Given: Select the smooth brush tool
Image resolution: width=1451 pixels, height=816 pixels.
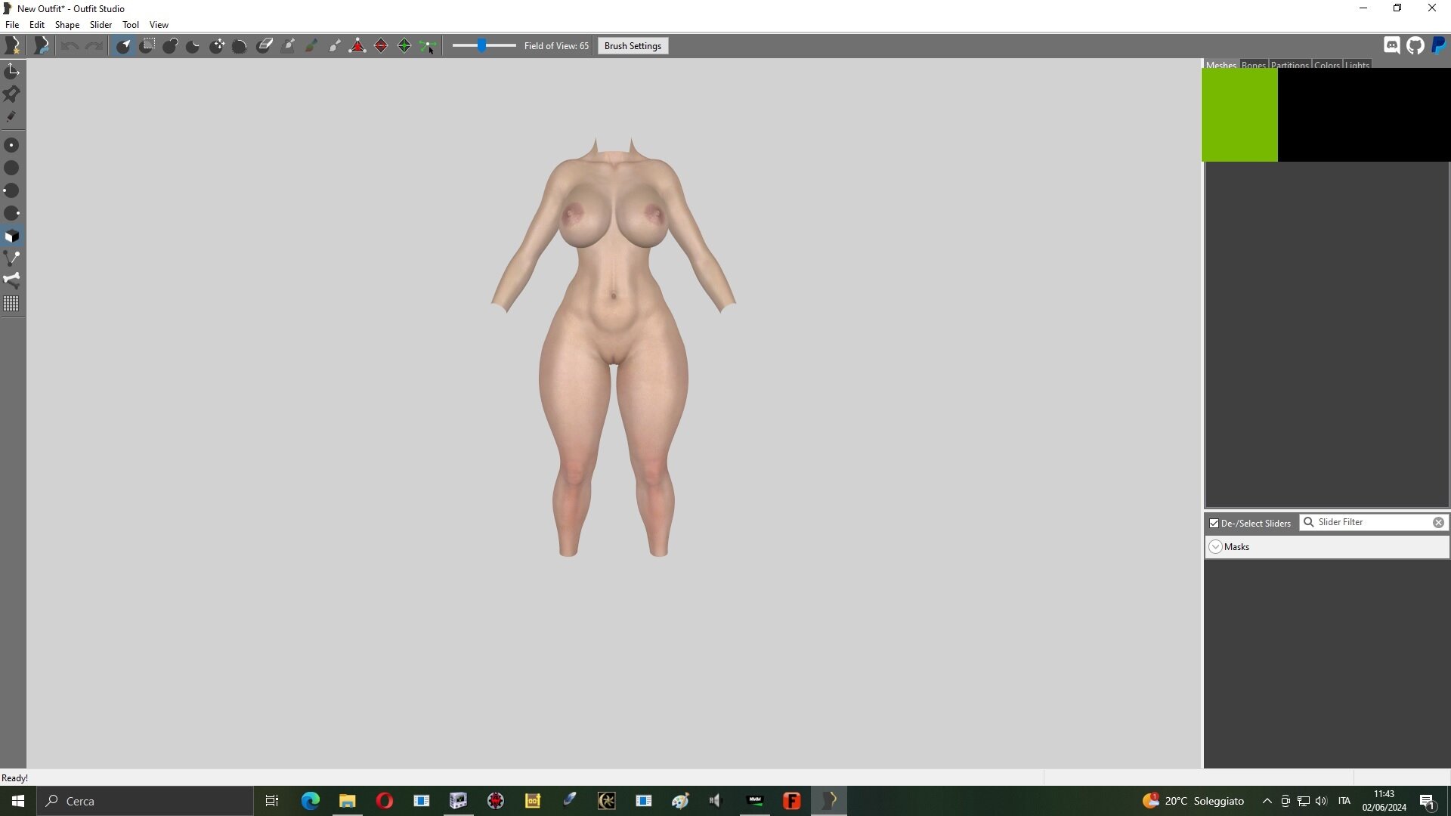Looking at the screenshot, I should point(240,45).
